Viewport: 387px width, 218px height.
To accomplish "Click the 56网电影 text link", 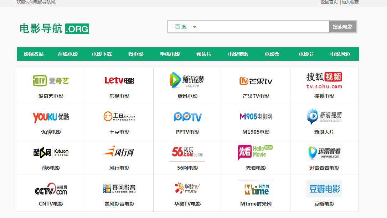I will click(x=187, y=168).
